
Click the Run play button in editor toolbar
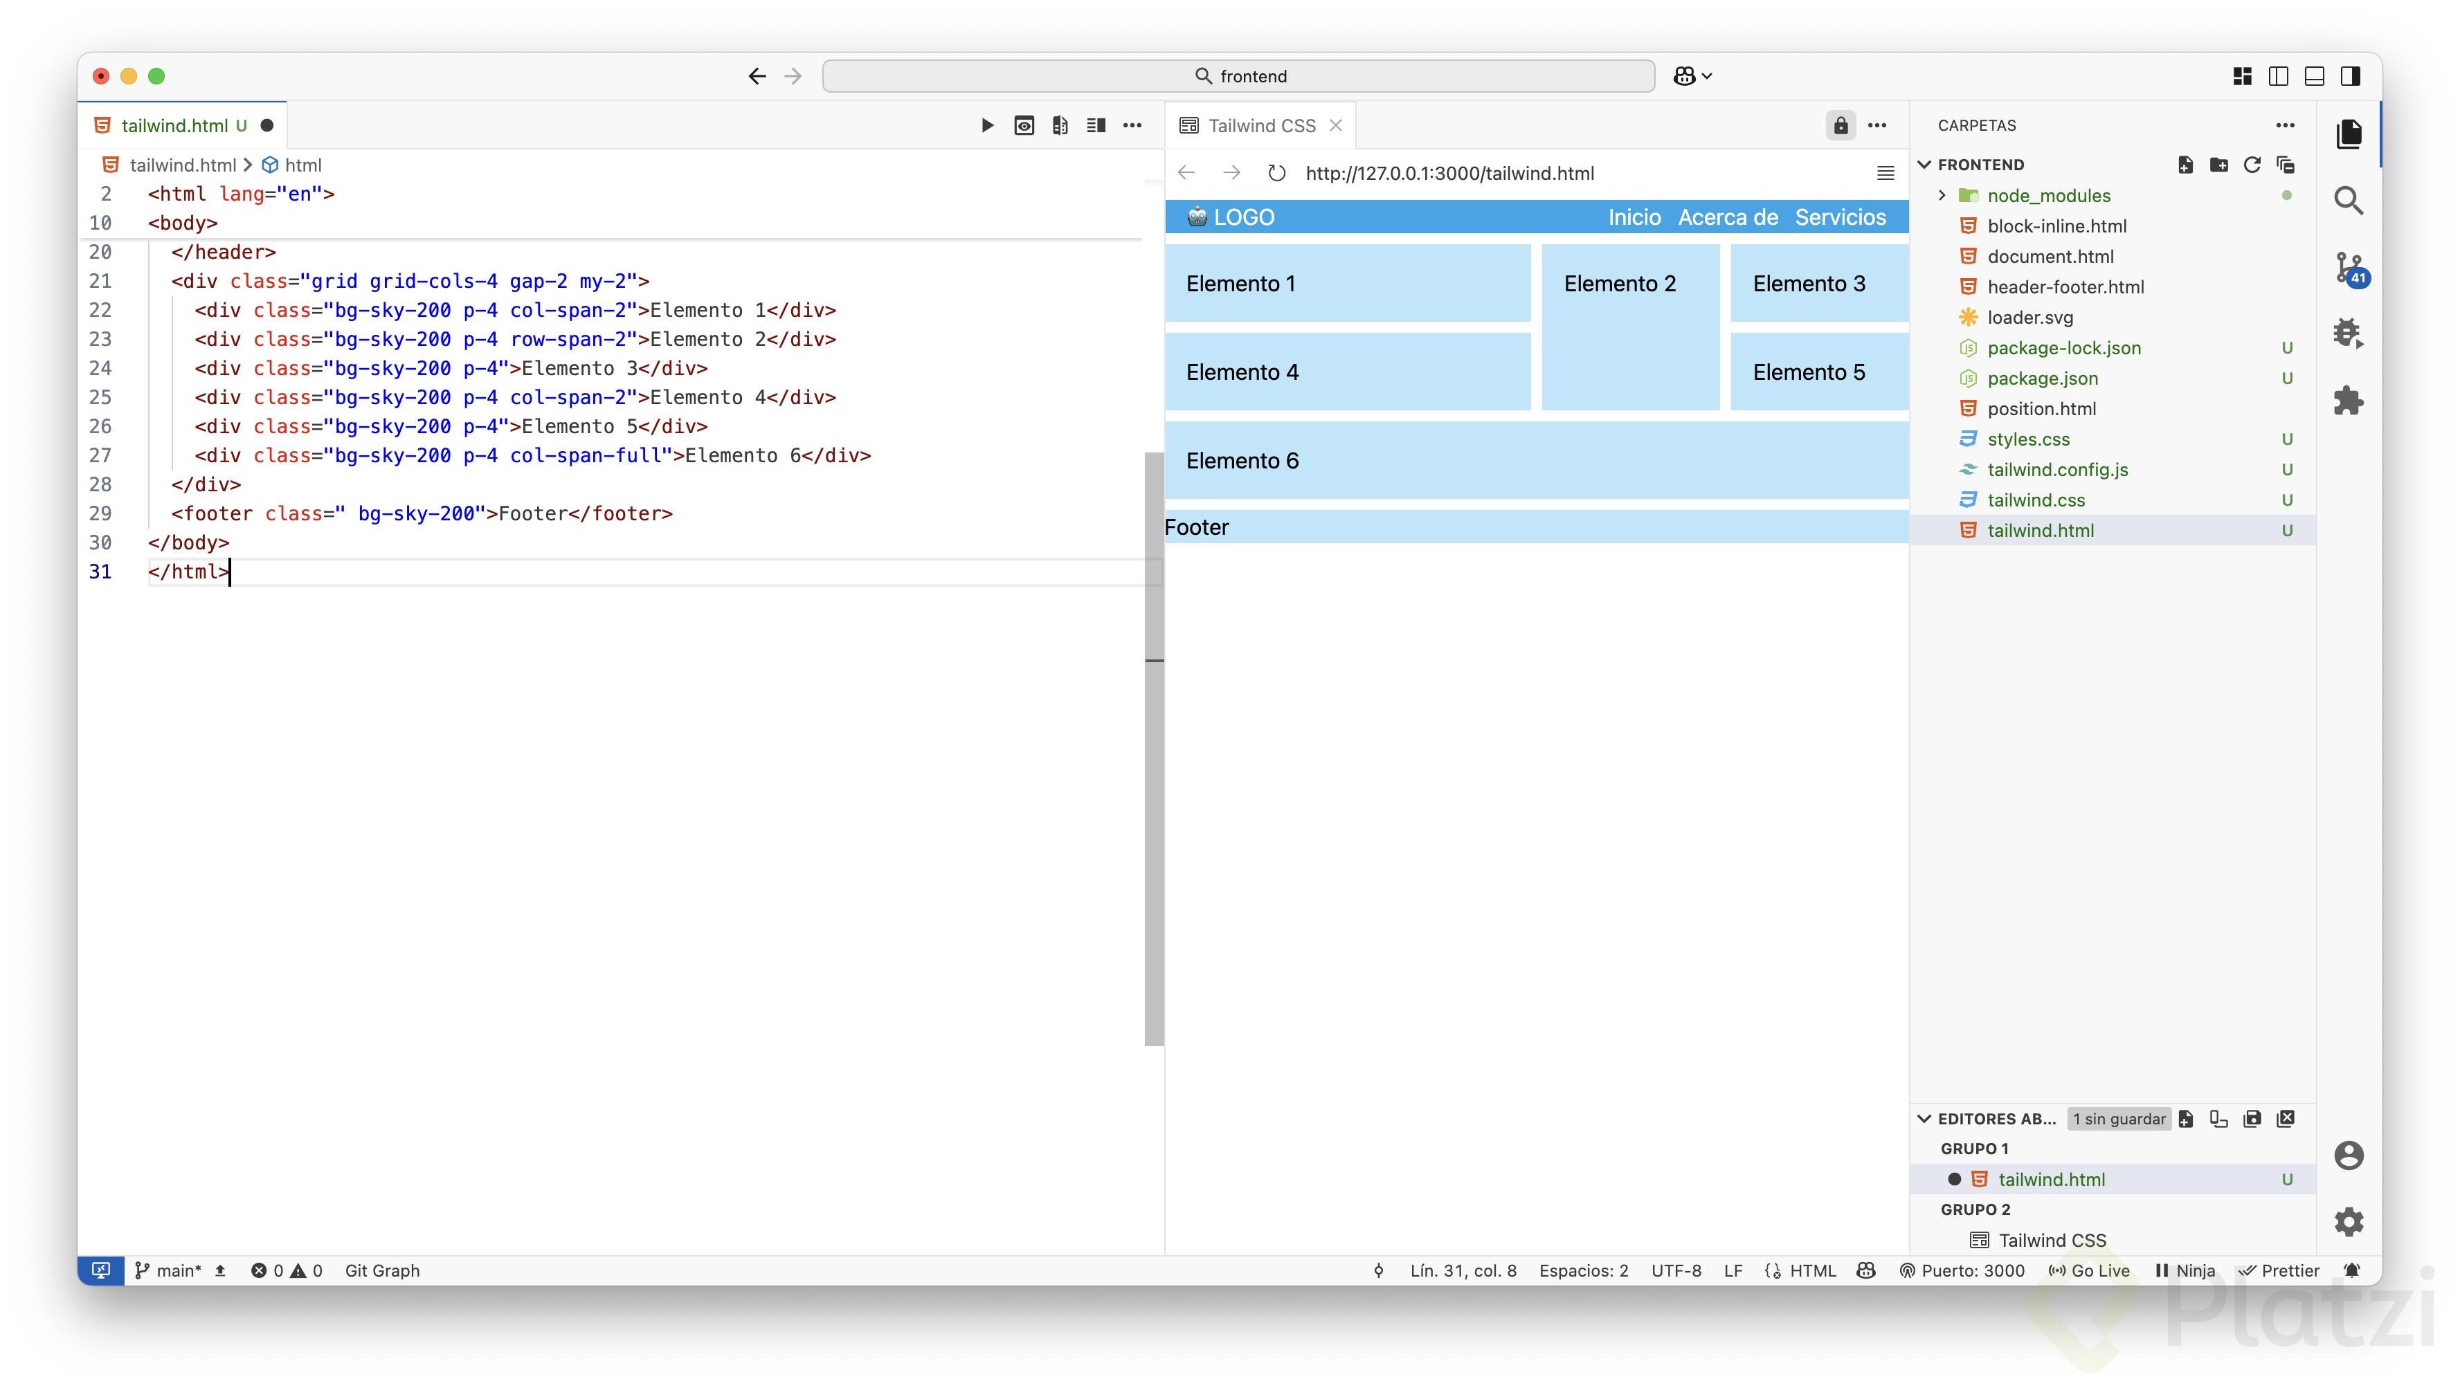click(x=988, y=125)
